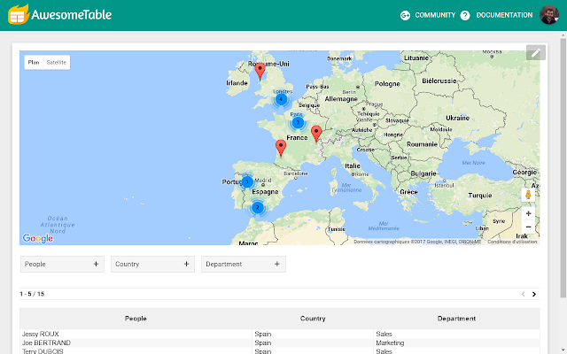Viewport: 567px width, 354px height.
Task: Click the red pin over Royaume-Uni
Action: click(260, 71)
